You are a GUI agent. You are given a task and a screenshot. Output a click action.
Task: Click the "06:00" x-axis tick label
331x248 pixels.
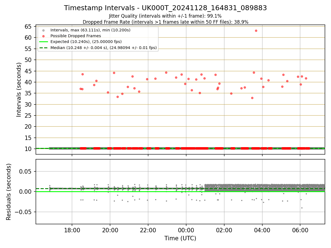point(300,230)
